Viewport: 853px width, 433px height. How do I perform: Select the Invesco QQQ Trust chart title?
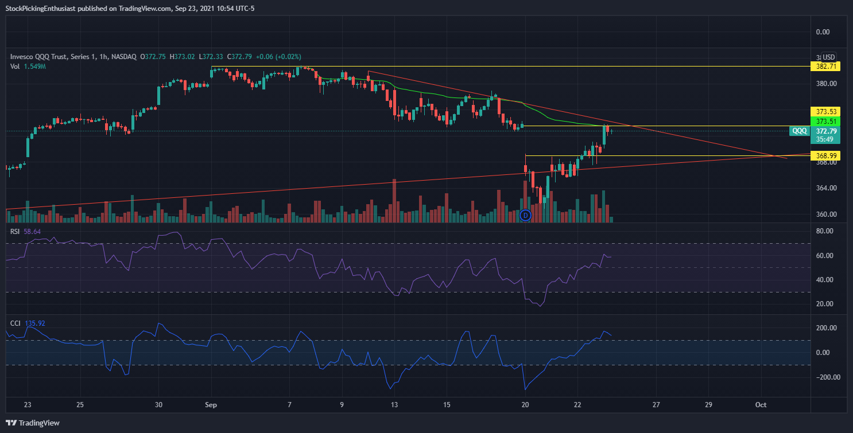[x=73, y=57]
